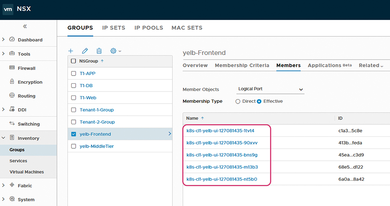Select the Direct membership type radio
The height and width of the screenshot is (206, 390).
click(238, 101)
